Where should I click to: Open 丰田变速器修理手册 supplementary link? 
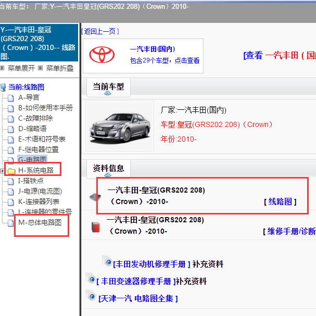point(136,281)
